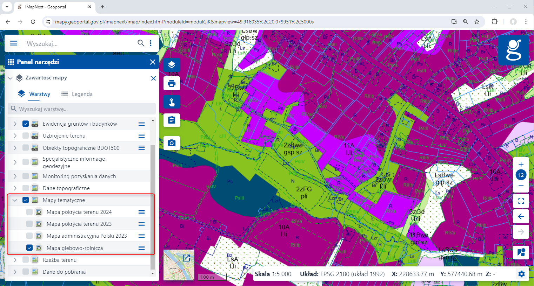Screen dimensions: 534x286
Task: Go back to previous map view
Action: click(521, 216)
